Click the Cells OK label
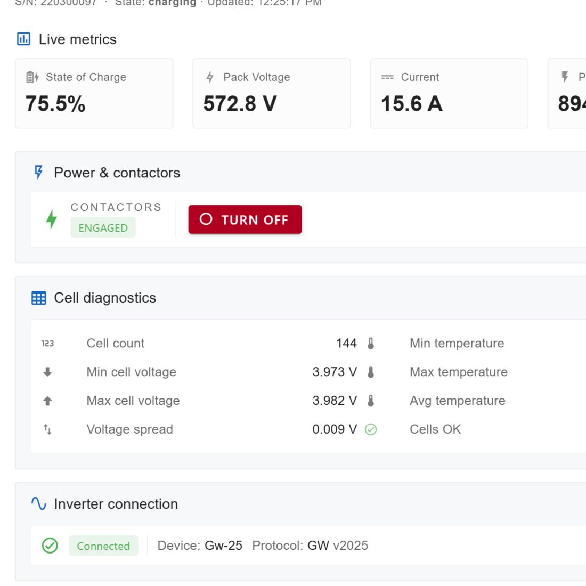This screenshot has height=586, width=586. (x=435, y=429)
